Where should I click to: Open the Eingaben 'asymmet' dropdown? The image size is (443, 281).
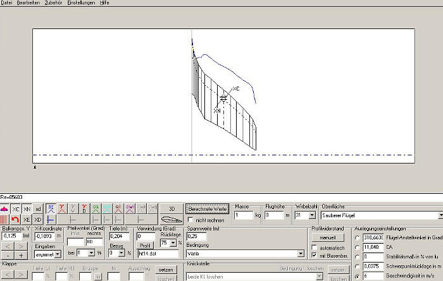point(58,254)
